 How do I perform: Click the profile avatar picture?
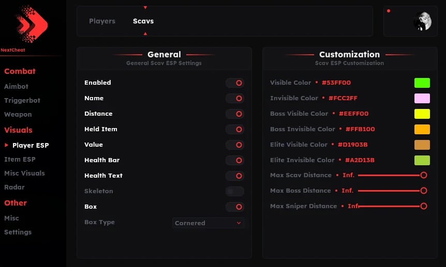coord(422,21)
